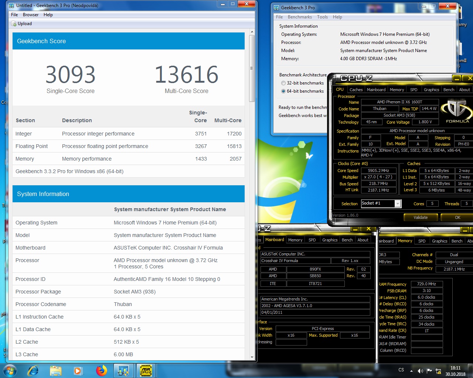Show hidden tray icons arrow
473x378 pixels.
[411, 371]
